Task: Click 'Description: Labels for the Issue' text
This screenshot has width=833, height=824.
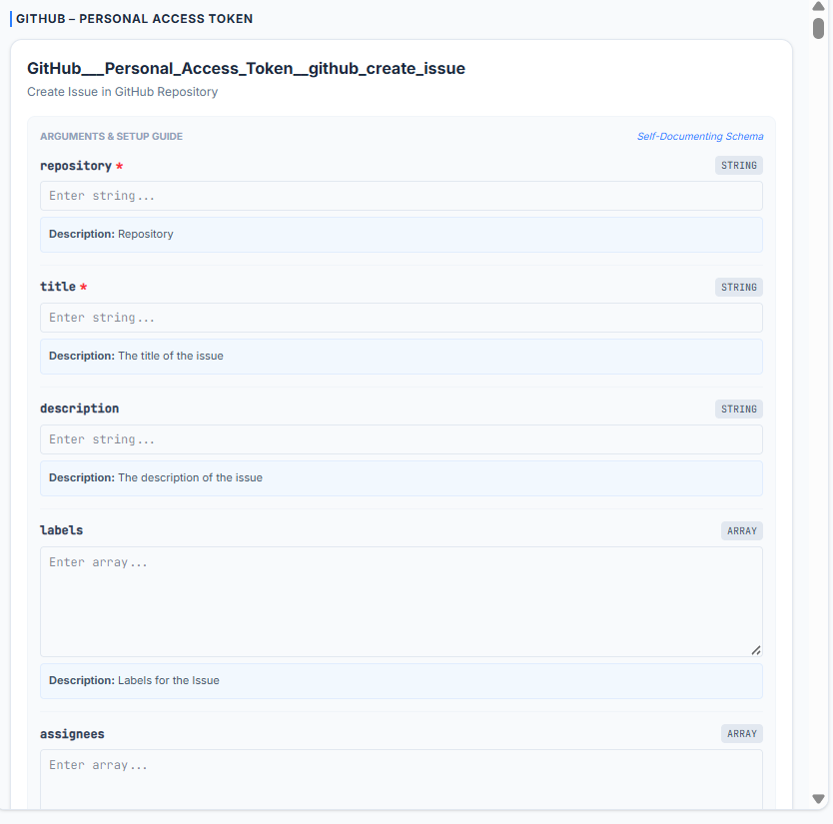Action: point(134,680)
